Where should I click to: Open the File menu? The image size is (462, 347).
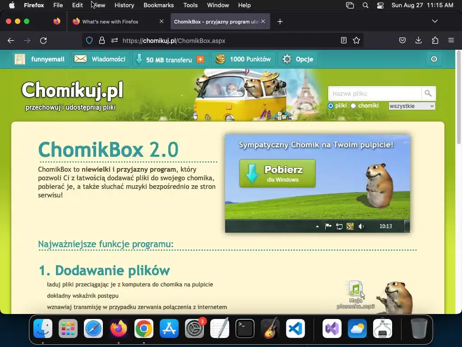coord(58,5)
